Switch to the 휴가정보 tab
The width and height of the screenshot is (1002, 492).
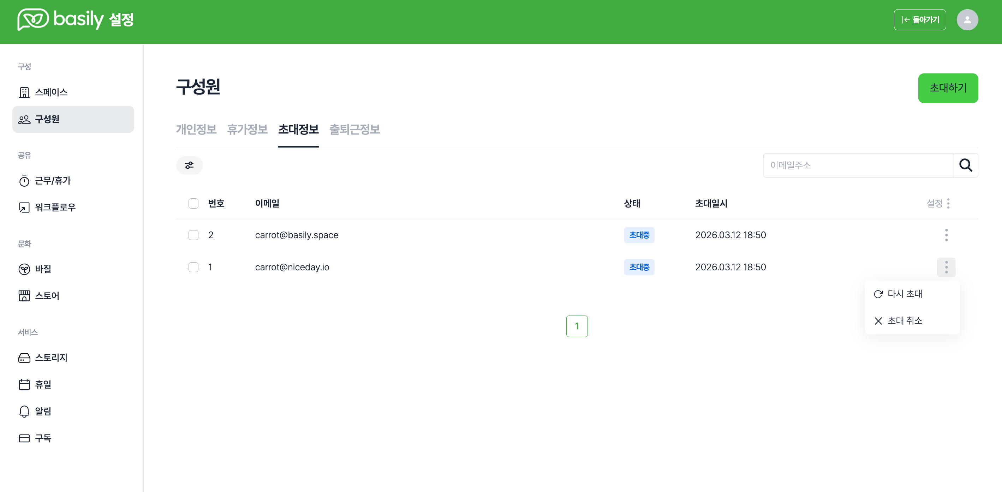click(247, 129)
